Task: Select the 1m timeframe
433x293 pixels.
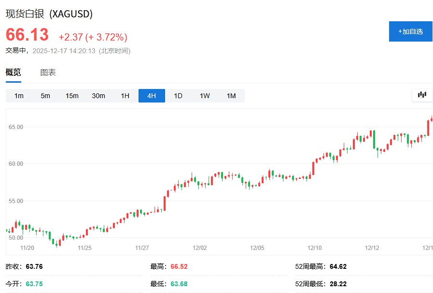Action: tap(19, 96)
